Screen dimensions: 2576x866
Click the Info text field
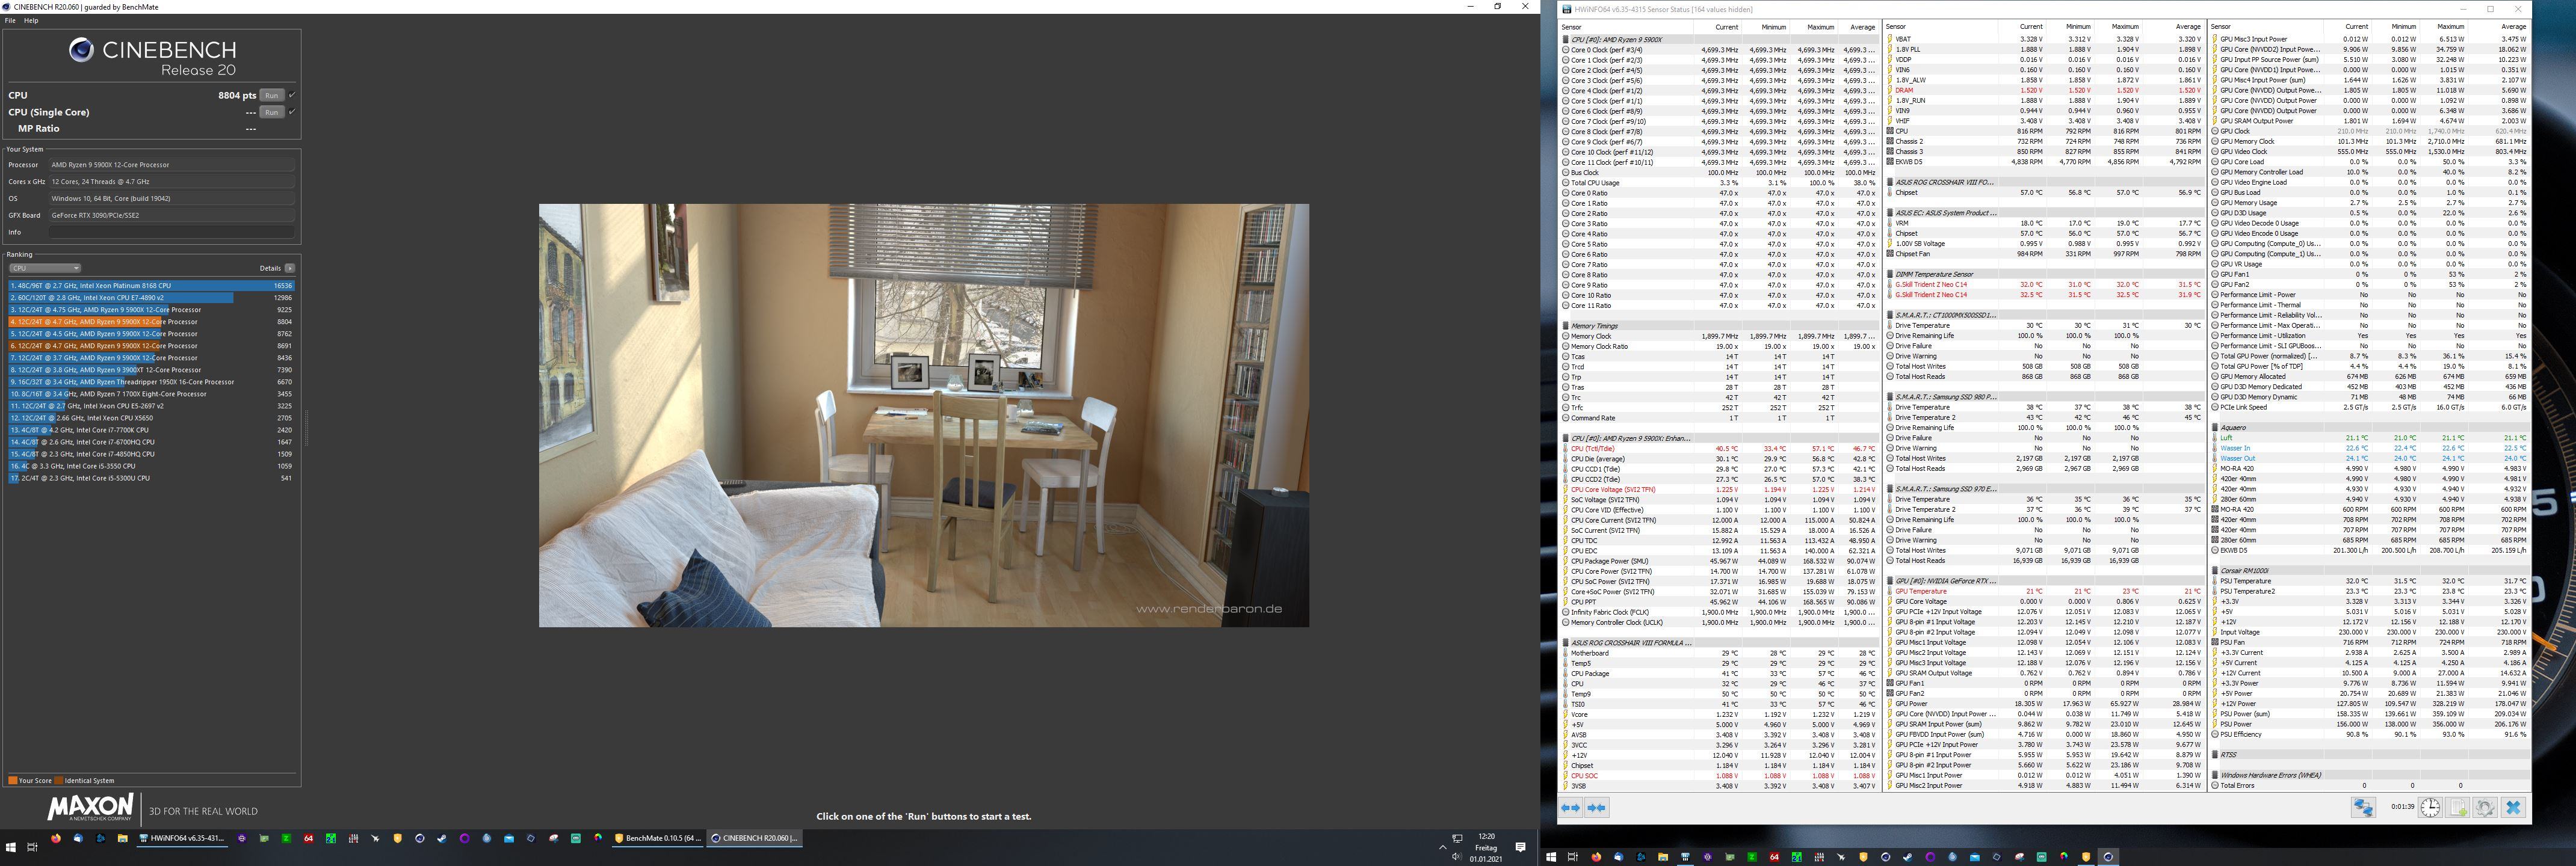(x=172, y=232)
